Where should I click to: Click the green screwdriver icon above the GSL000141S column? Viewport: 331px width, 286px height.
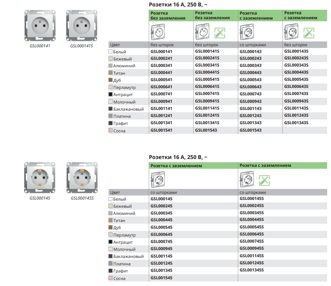(220, 33)
